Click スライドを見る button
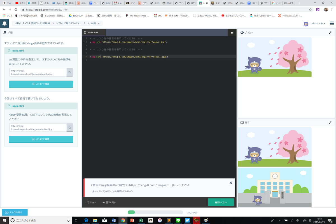336x224 pixels. coord(15,212)
